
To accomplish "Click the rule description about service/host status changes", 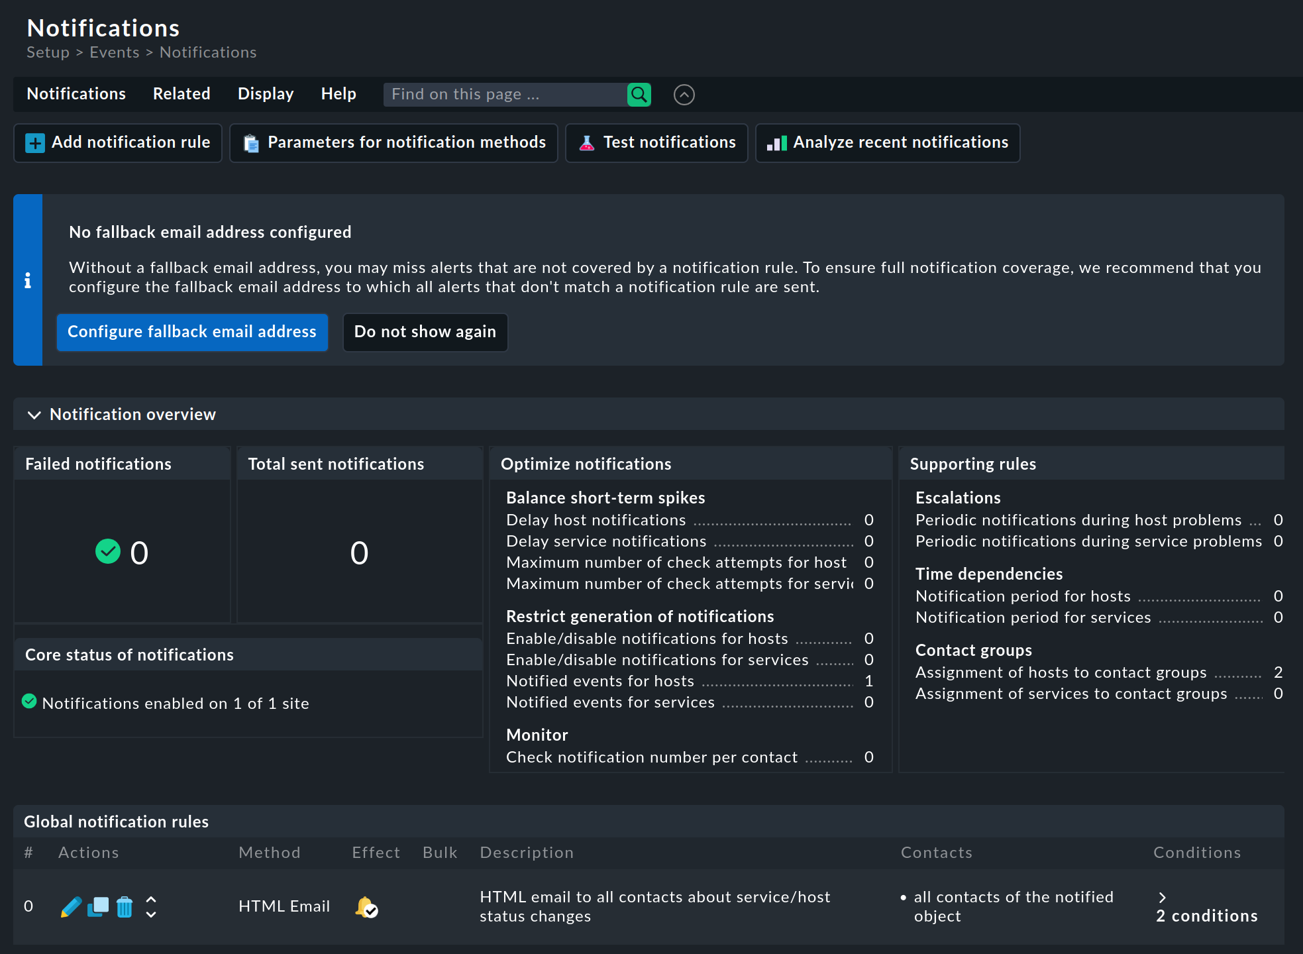I will point(654,906).
